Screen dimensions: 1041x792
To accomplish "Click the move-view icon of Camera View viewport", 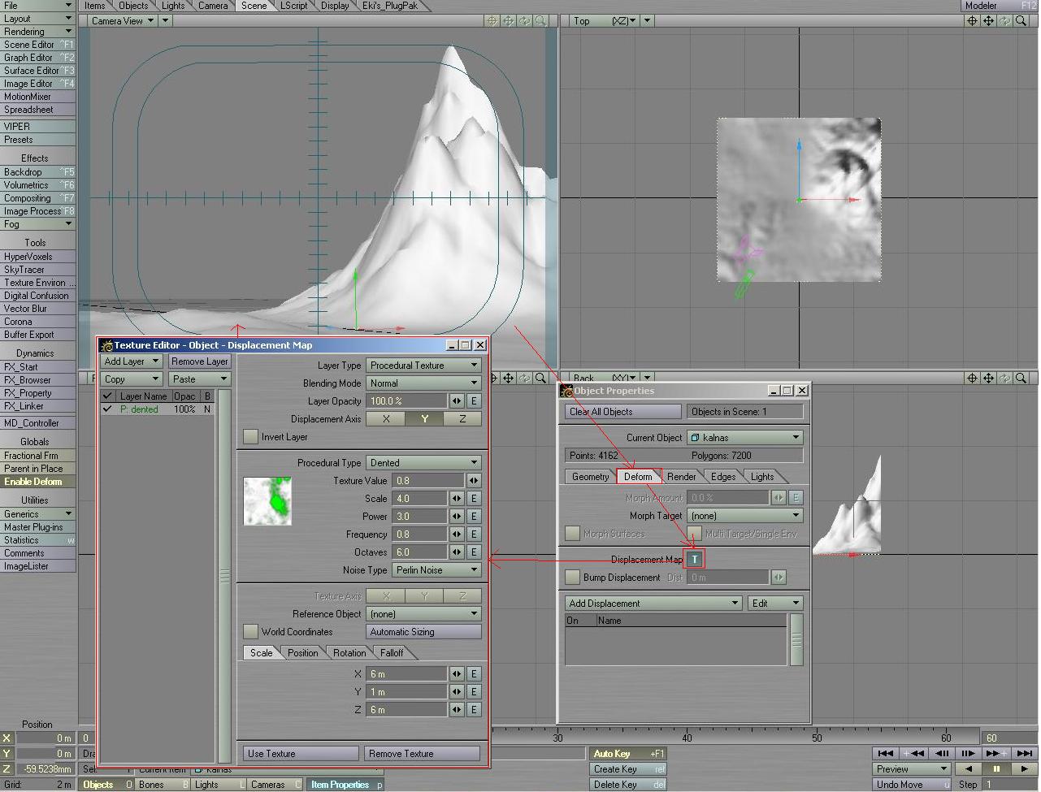I will click(508, 21).
